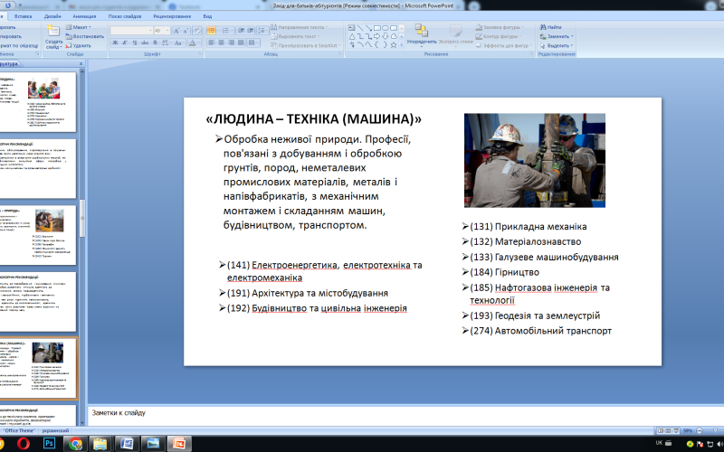This screenshot has height=452, width=724.
Task: Toggle text shadow S formatting
Action: click(155, 42)
